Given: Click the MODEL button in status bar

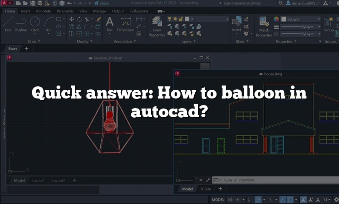Looking at the screenshot, I should point(218,200).
